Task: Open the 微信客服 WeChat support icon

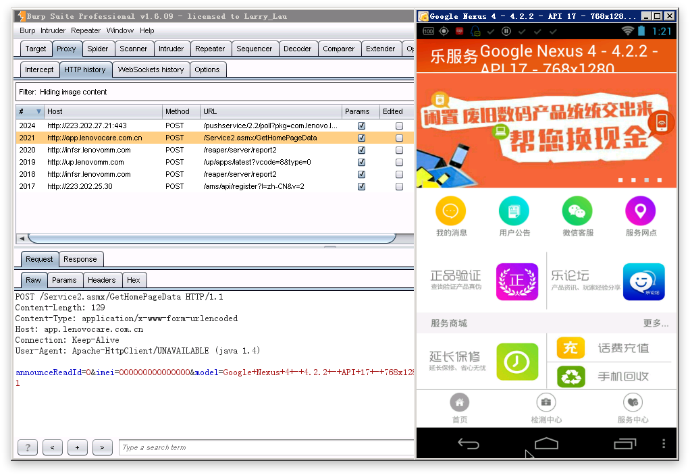Action: coord(577,211)
